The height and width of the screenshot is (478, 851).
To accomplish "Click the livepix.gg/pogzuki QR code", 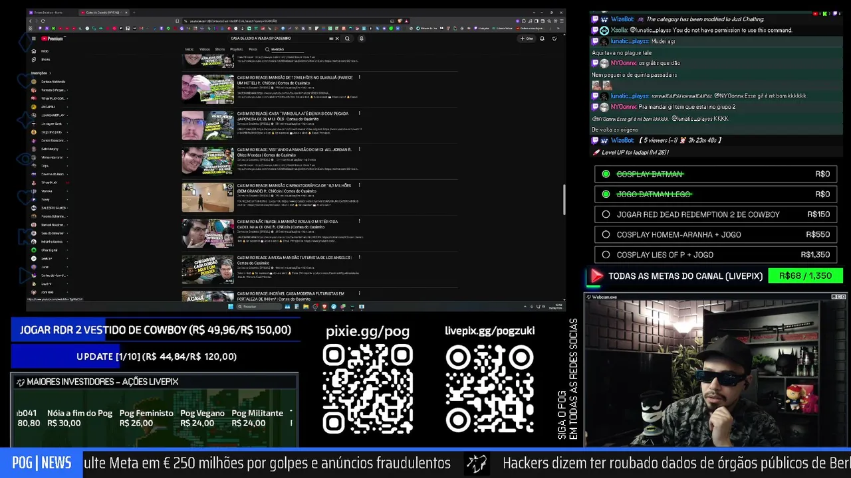I will 489,389.
